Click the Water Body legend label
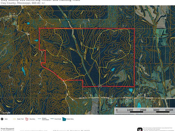 [x=70, y=119]
